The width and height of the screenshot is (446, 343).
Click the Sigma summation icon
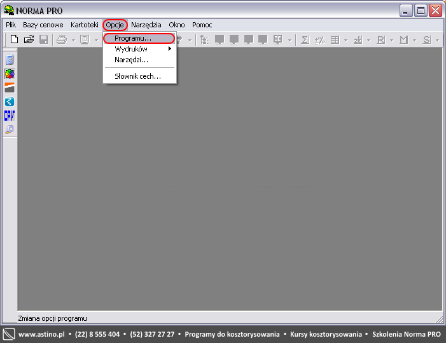[x=305, y=40]
